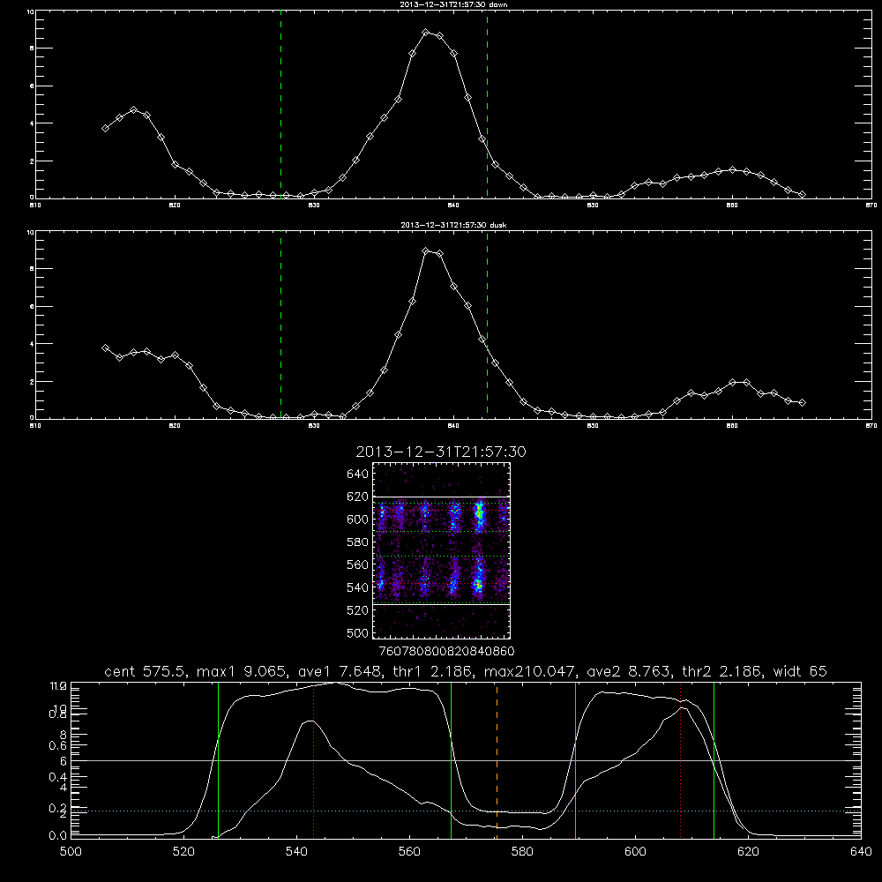This screenshot has width=882, height=882.
Task: Select the peak diamond marker in dawn plot
Action: point(426,32)
